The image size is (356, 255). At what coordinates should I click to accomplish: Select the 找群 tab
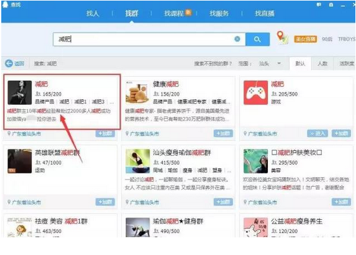point(131,13)
